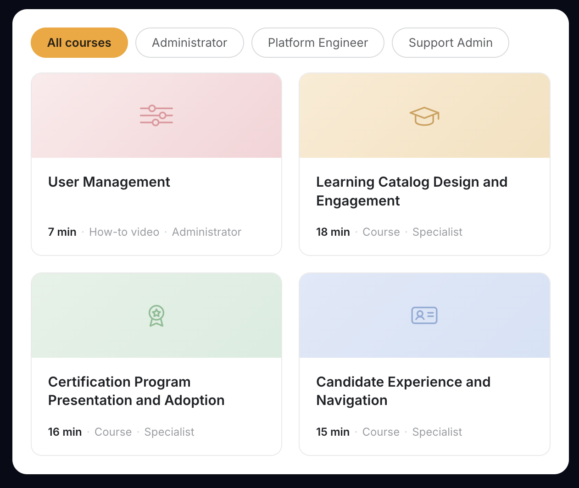Image resolution: width=579 pixels, height=488 pixels.
Task: Filter courses by Support Admin
Action: point(451,43)
